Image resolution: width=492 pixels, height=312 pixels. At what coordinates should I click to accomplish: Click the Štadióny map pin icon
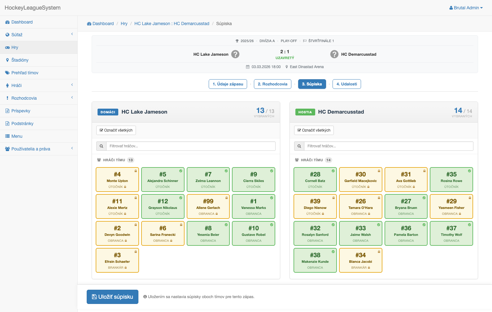coord(7,60)
